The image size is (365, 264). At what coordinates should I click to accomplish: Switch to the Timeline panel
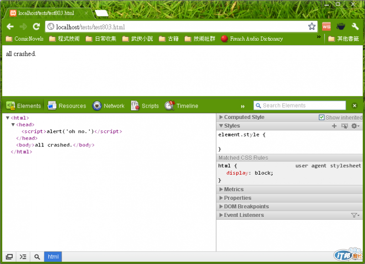coord(181,106)
